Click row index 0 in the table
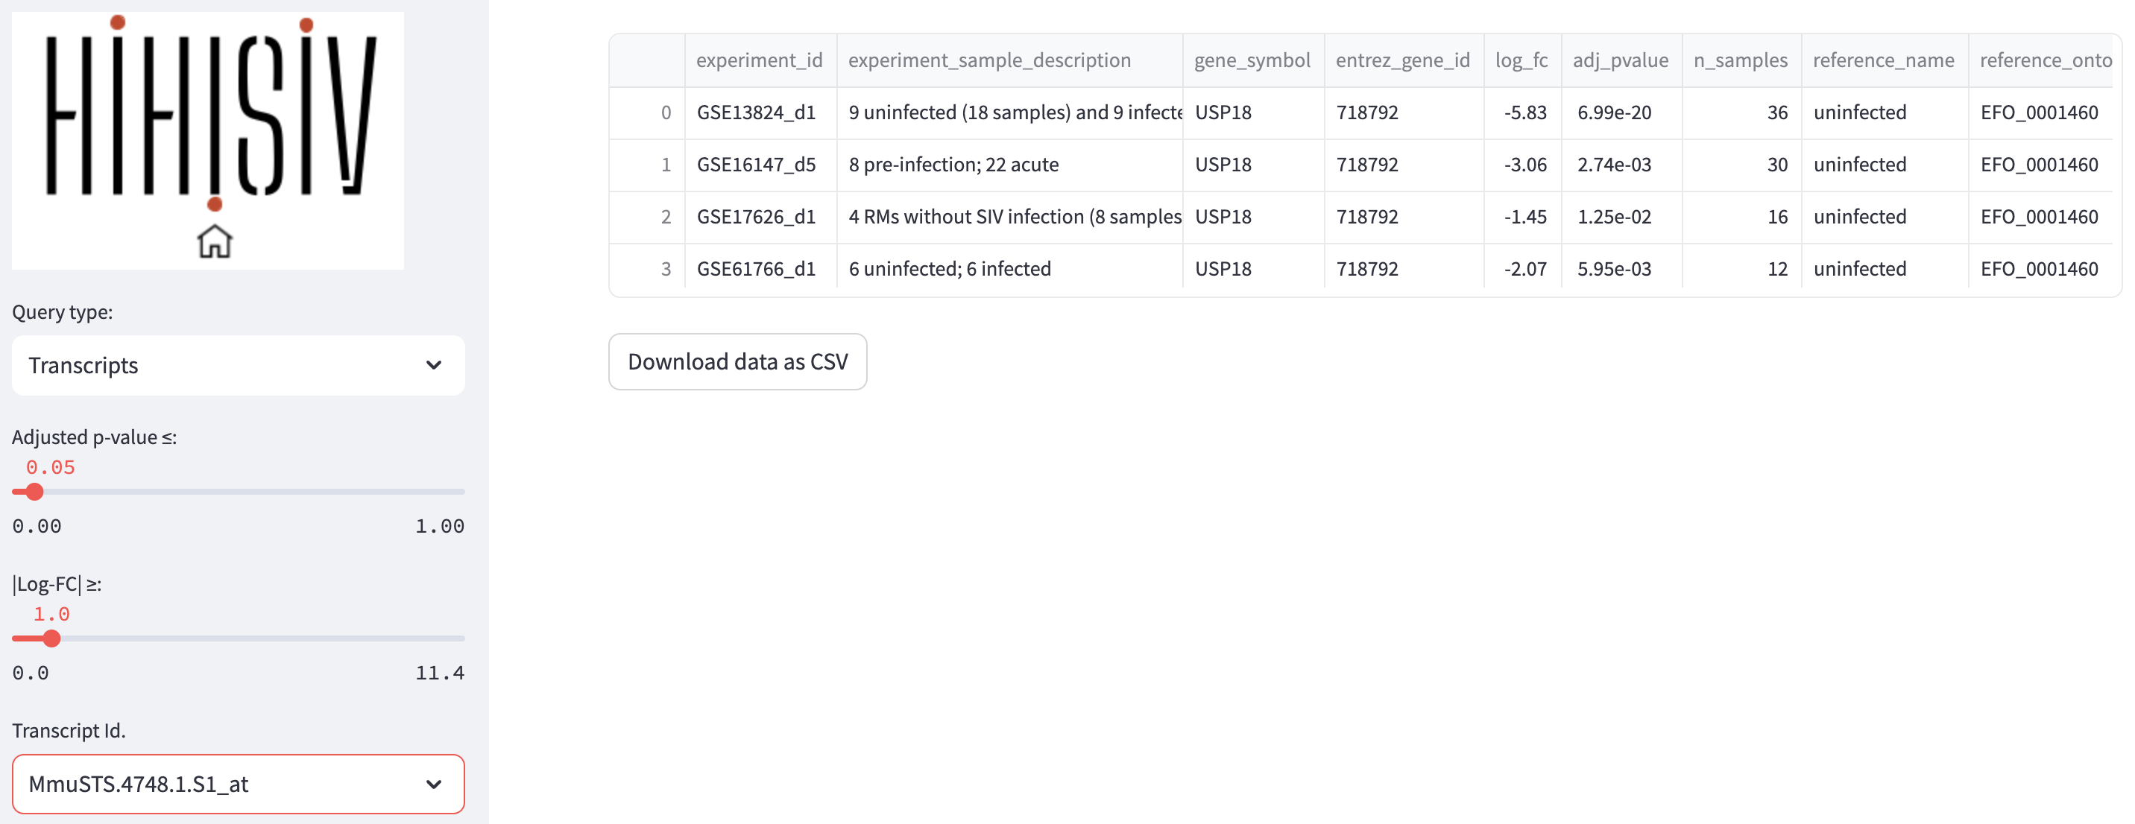Image resolution: width=2135 pixels, height=824 pixels. (x=647, y=112)
